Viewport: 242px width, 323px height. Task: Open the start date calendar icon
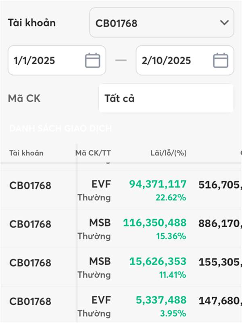click(92, 61)
